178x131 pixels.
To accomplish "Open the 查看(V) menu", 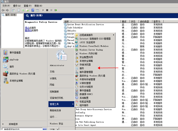I will 27,6.
